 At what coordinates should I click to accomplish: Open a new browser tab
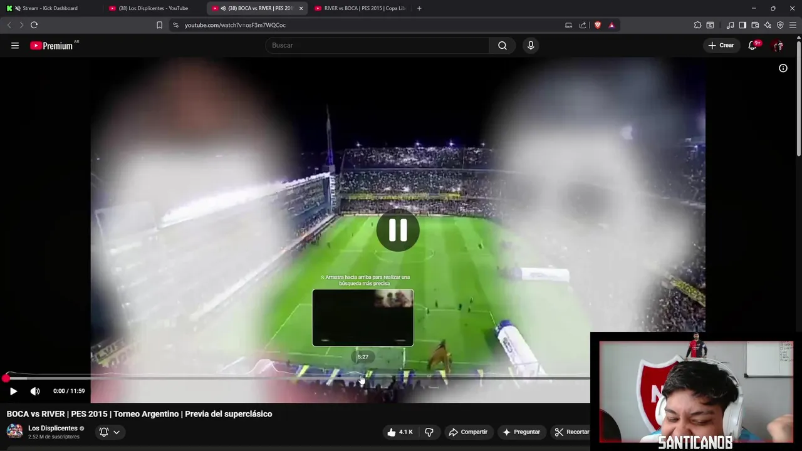point(419,8)
